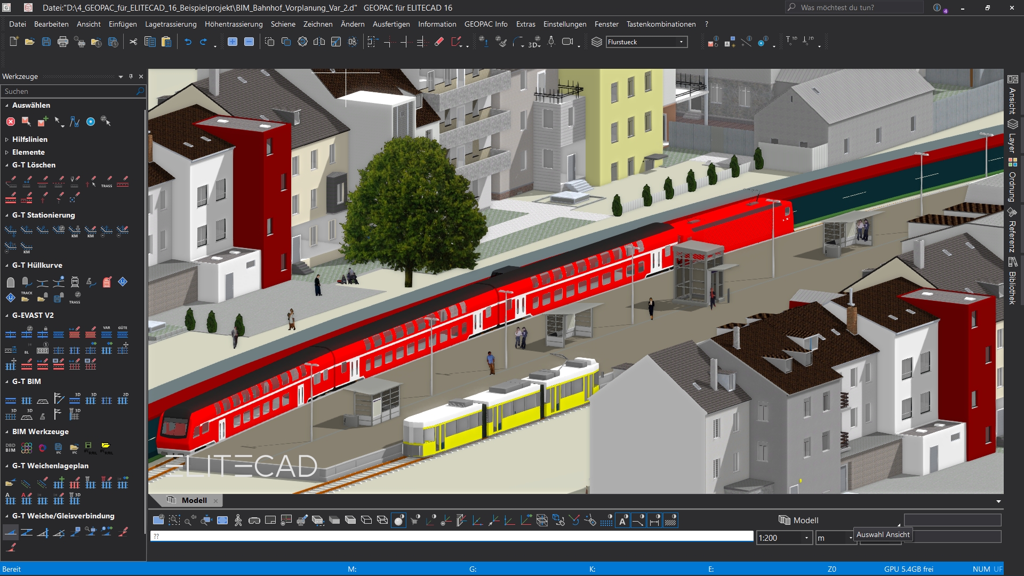The width and height of the screenshot is (1024, 576).
Task: Toggle the hatching display button
Action: point(671,521)
